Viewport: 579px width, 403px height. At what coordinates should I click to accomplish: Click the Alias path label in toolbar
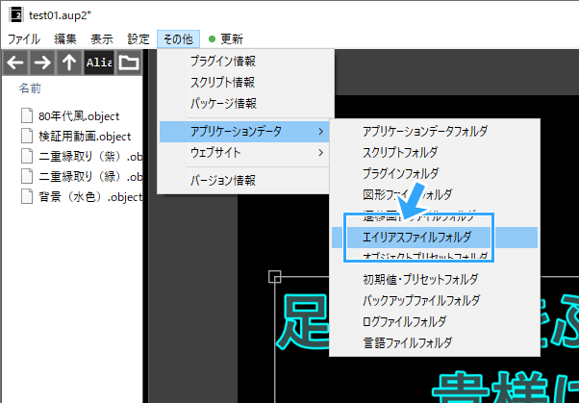[x=99, y=63]
